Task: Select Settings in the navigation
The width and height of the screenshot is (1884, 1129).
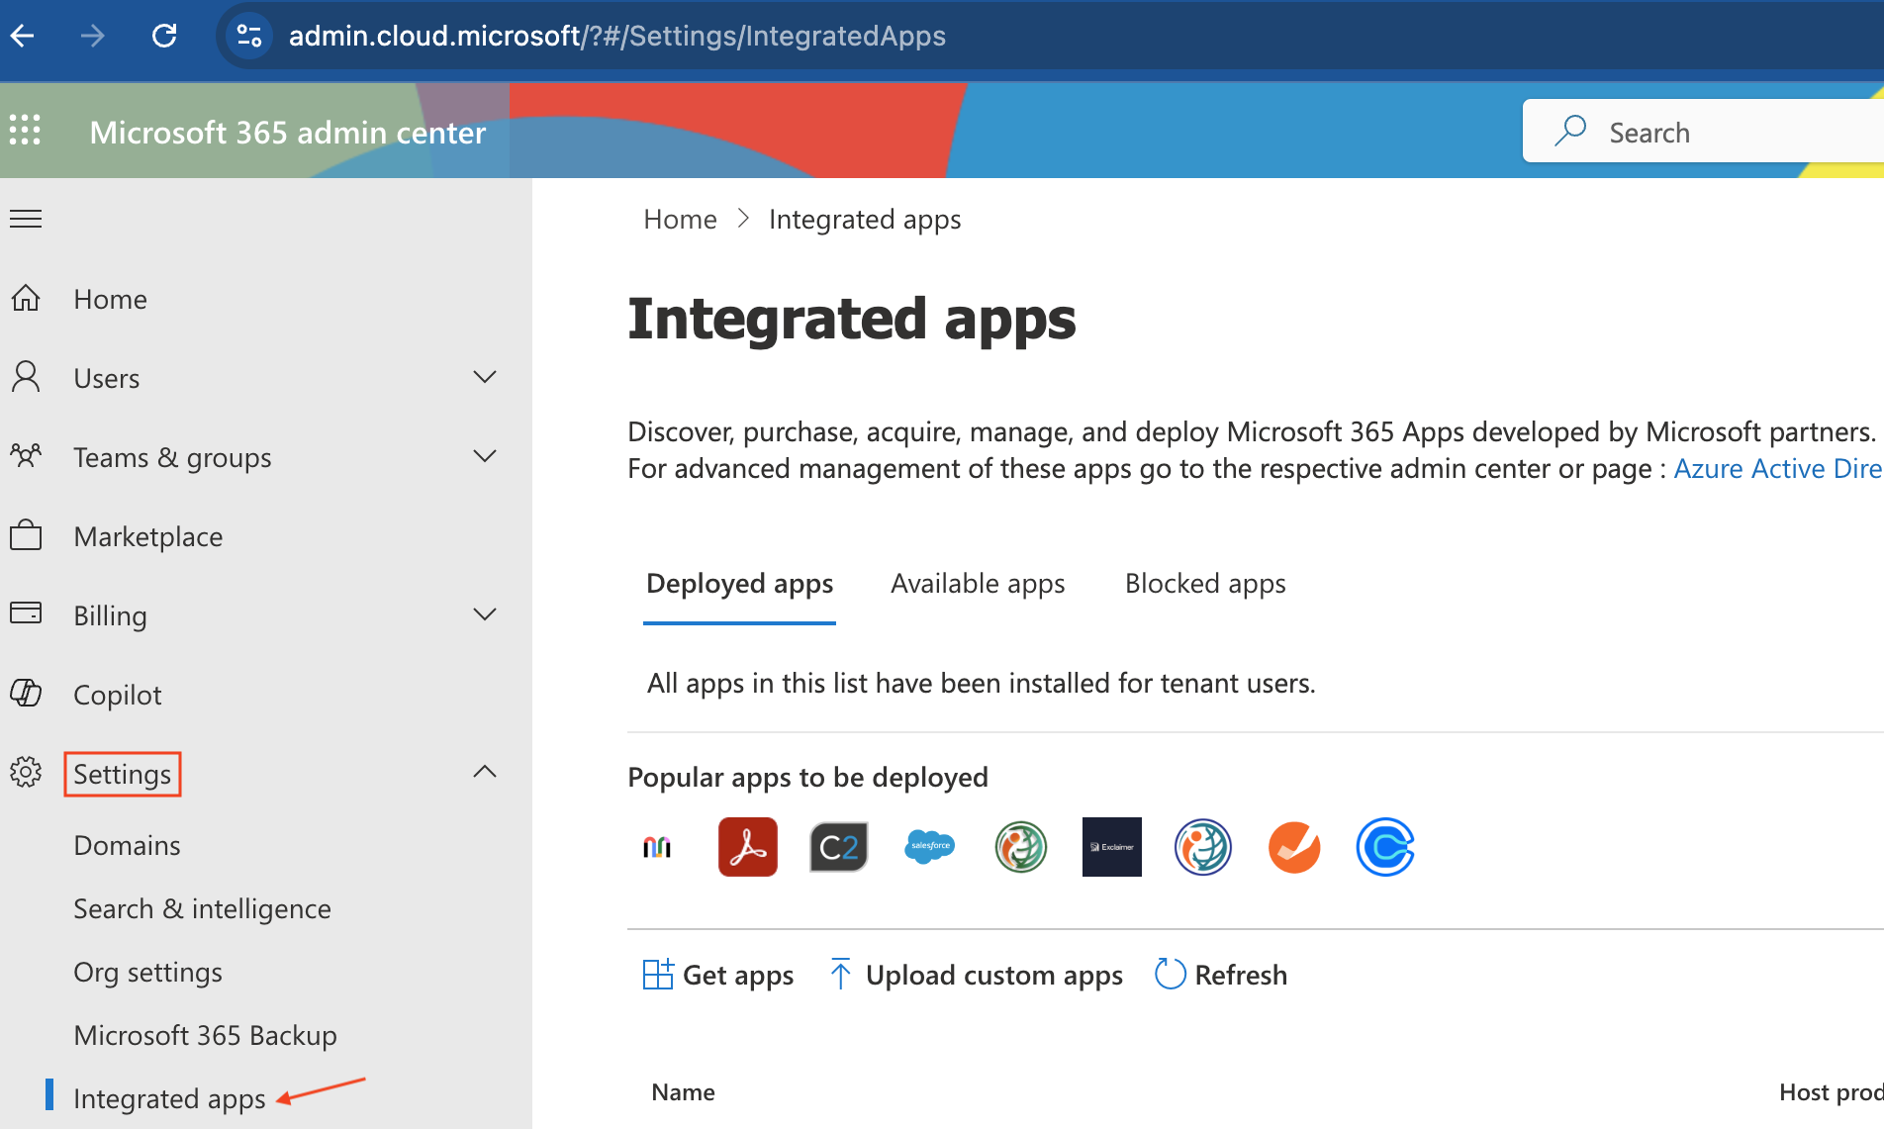Action: [x=123, y=774]
